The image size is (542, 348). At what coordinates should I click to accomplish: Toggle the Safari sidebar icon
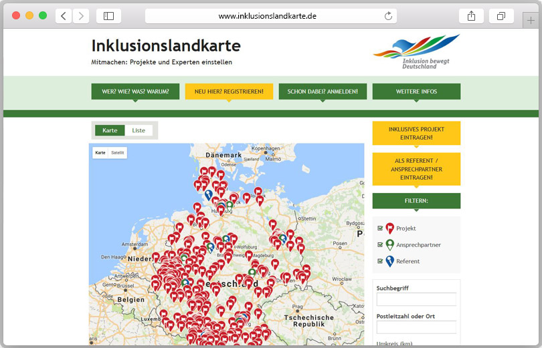[x=108, y=16]
